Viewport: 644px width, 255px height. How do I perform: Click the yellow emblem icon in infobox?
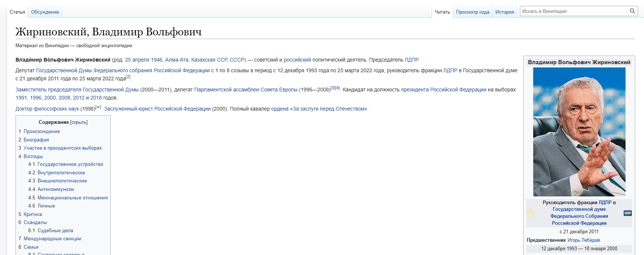pos(531,213)
